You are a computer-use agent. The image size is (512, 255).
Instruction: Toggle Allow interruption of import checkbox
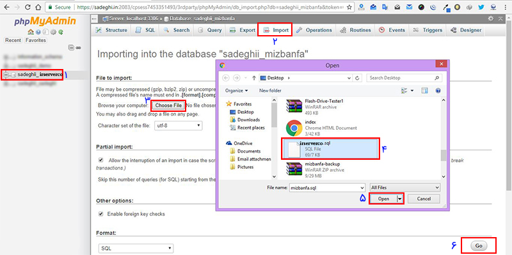pyautogui.click(x=101, y=160)
